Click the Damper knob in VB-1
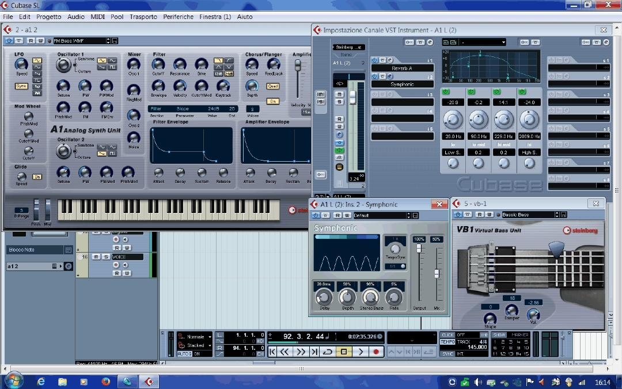This screenshot has width=622, height=389. pyautogui.click(x=512, y=310)
